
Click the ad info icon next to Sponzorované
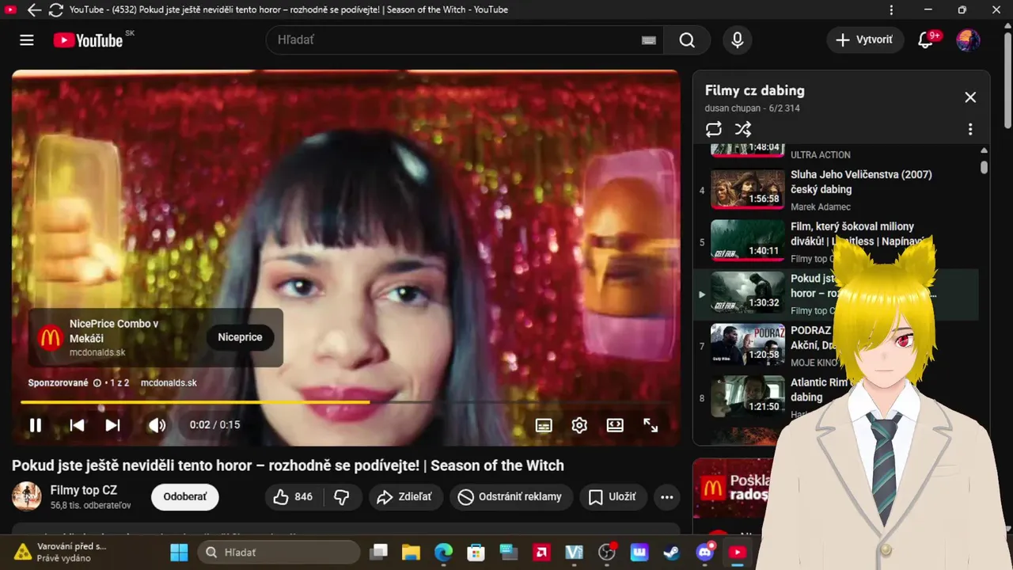97,382
